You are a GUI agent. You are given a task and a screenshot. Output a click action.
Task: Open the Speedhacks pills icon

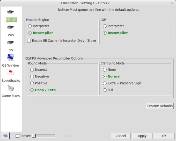pyautogui.click(x=11, y=73)
